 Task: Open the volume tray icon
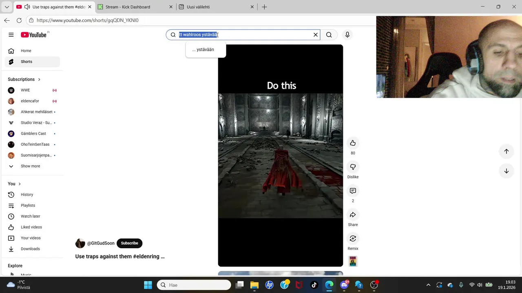(x=480, y=285)
